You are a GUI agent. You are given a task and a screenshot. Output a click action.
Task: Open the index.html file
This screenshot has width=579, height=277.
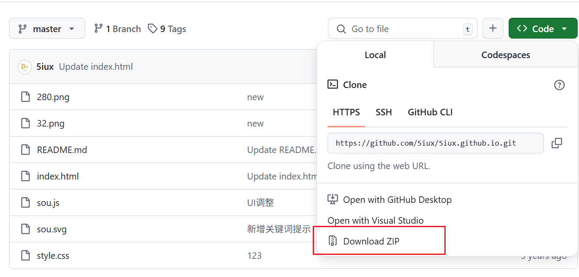coord(58,176)
